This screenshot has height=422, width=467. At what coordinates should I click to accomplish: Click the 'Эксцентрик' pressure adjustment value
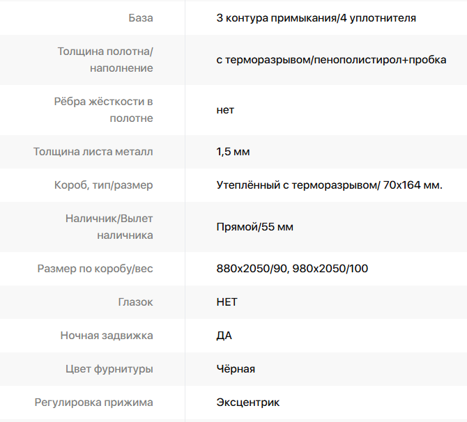point(248,403)
